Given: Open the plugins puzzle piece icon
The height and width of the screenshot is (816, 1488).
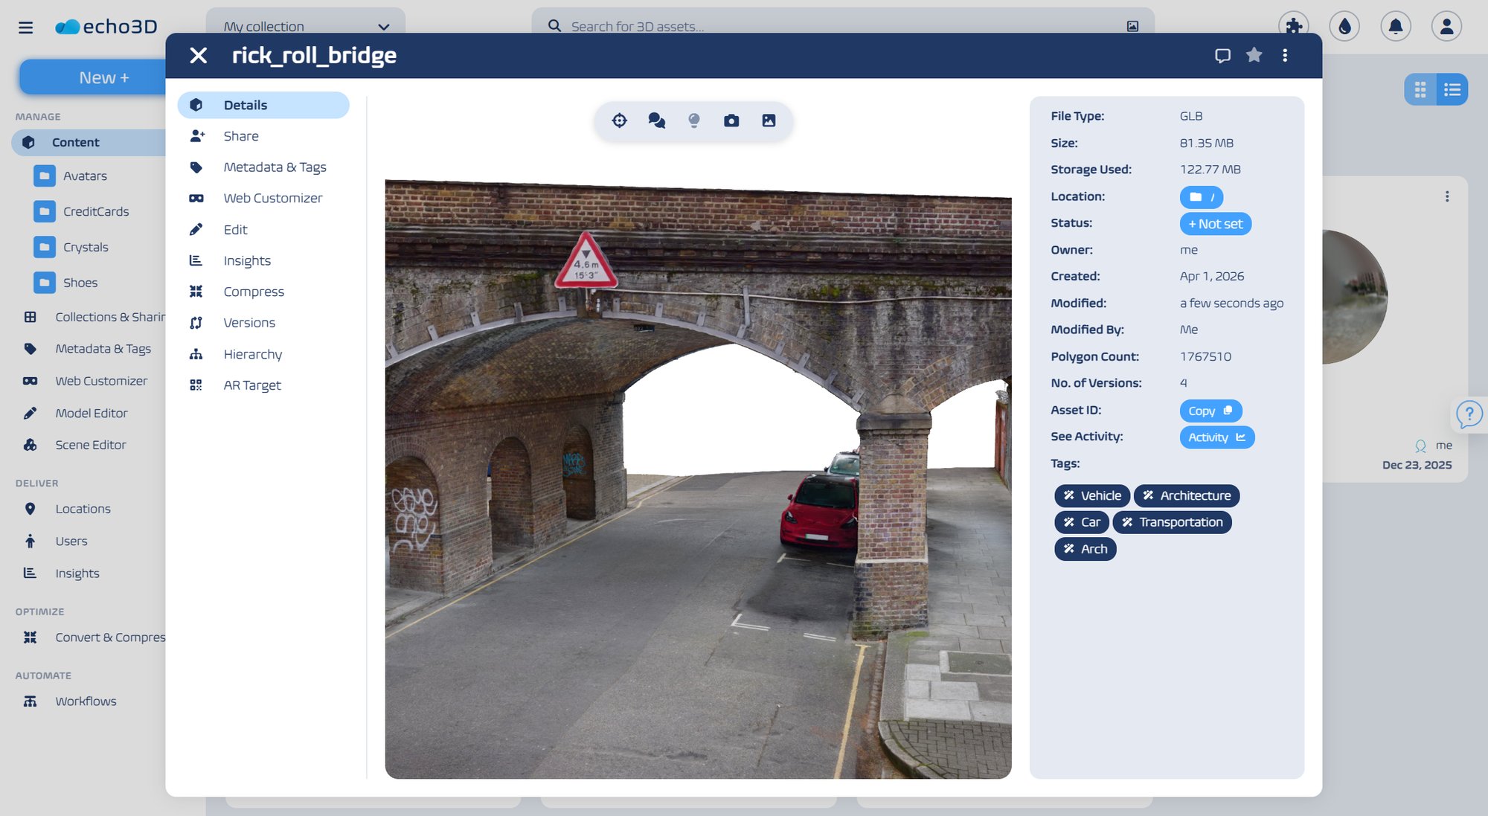Looking at the screenshot, I should [x=1293, y=25].
